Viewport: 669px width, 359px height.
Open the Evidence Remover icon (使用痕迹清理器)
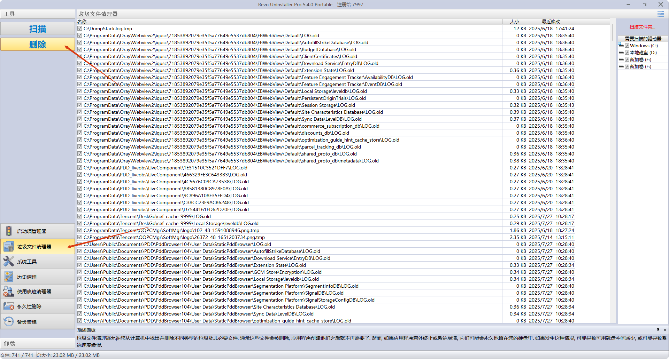(x=9, y=292)
